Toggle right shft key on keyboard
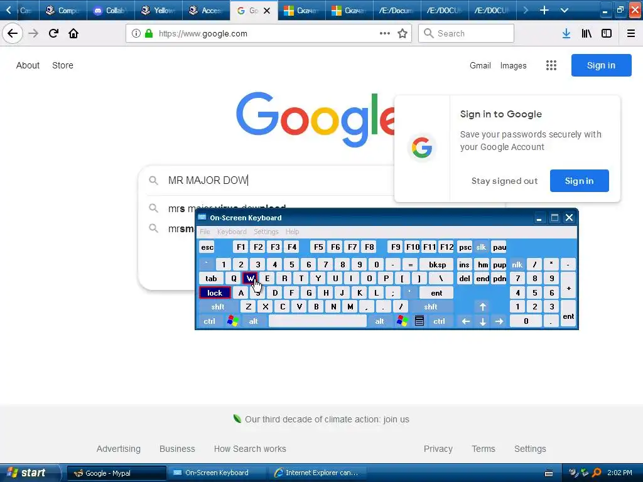Screen dimensions: 643x482 click(431, 306)
